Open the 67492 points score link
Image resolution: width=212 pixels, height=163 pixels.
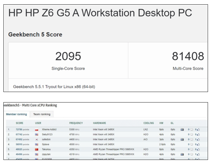(x=23, y=140)
